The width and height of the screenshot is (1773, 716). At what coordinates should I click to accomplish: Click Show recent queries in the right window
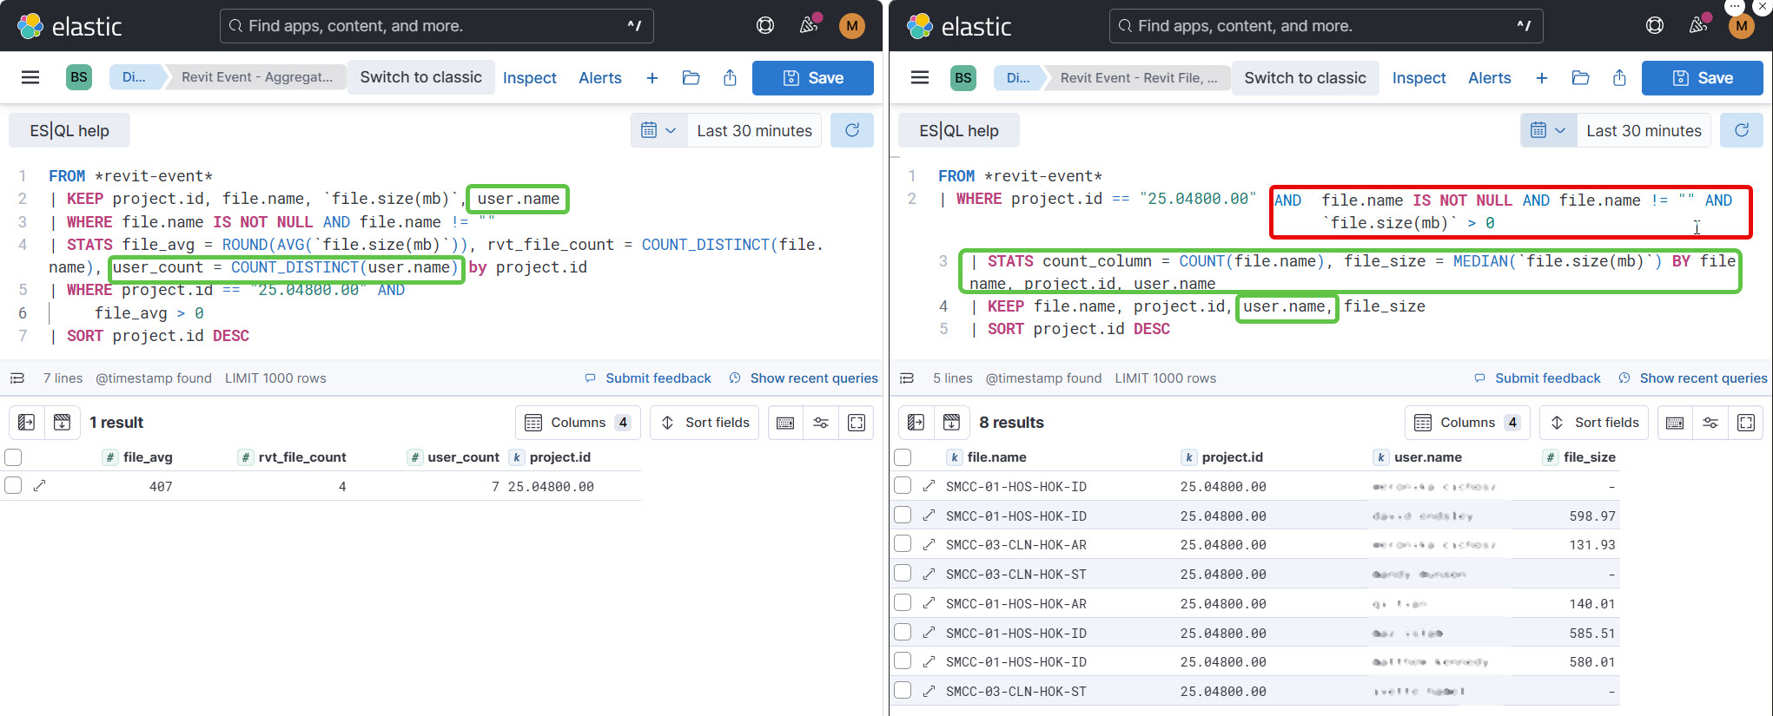point(1693,378)
